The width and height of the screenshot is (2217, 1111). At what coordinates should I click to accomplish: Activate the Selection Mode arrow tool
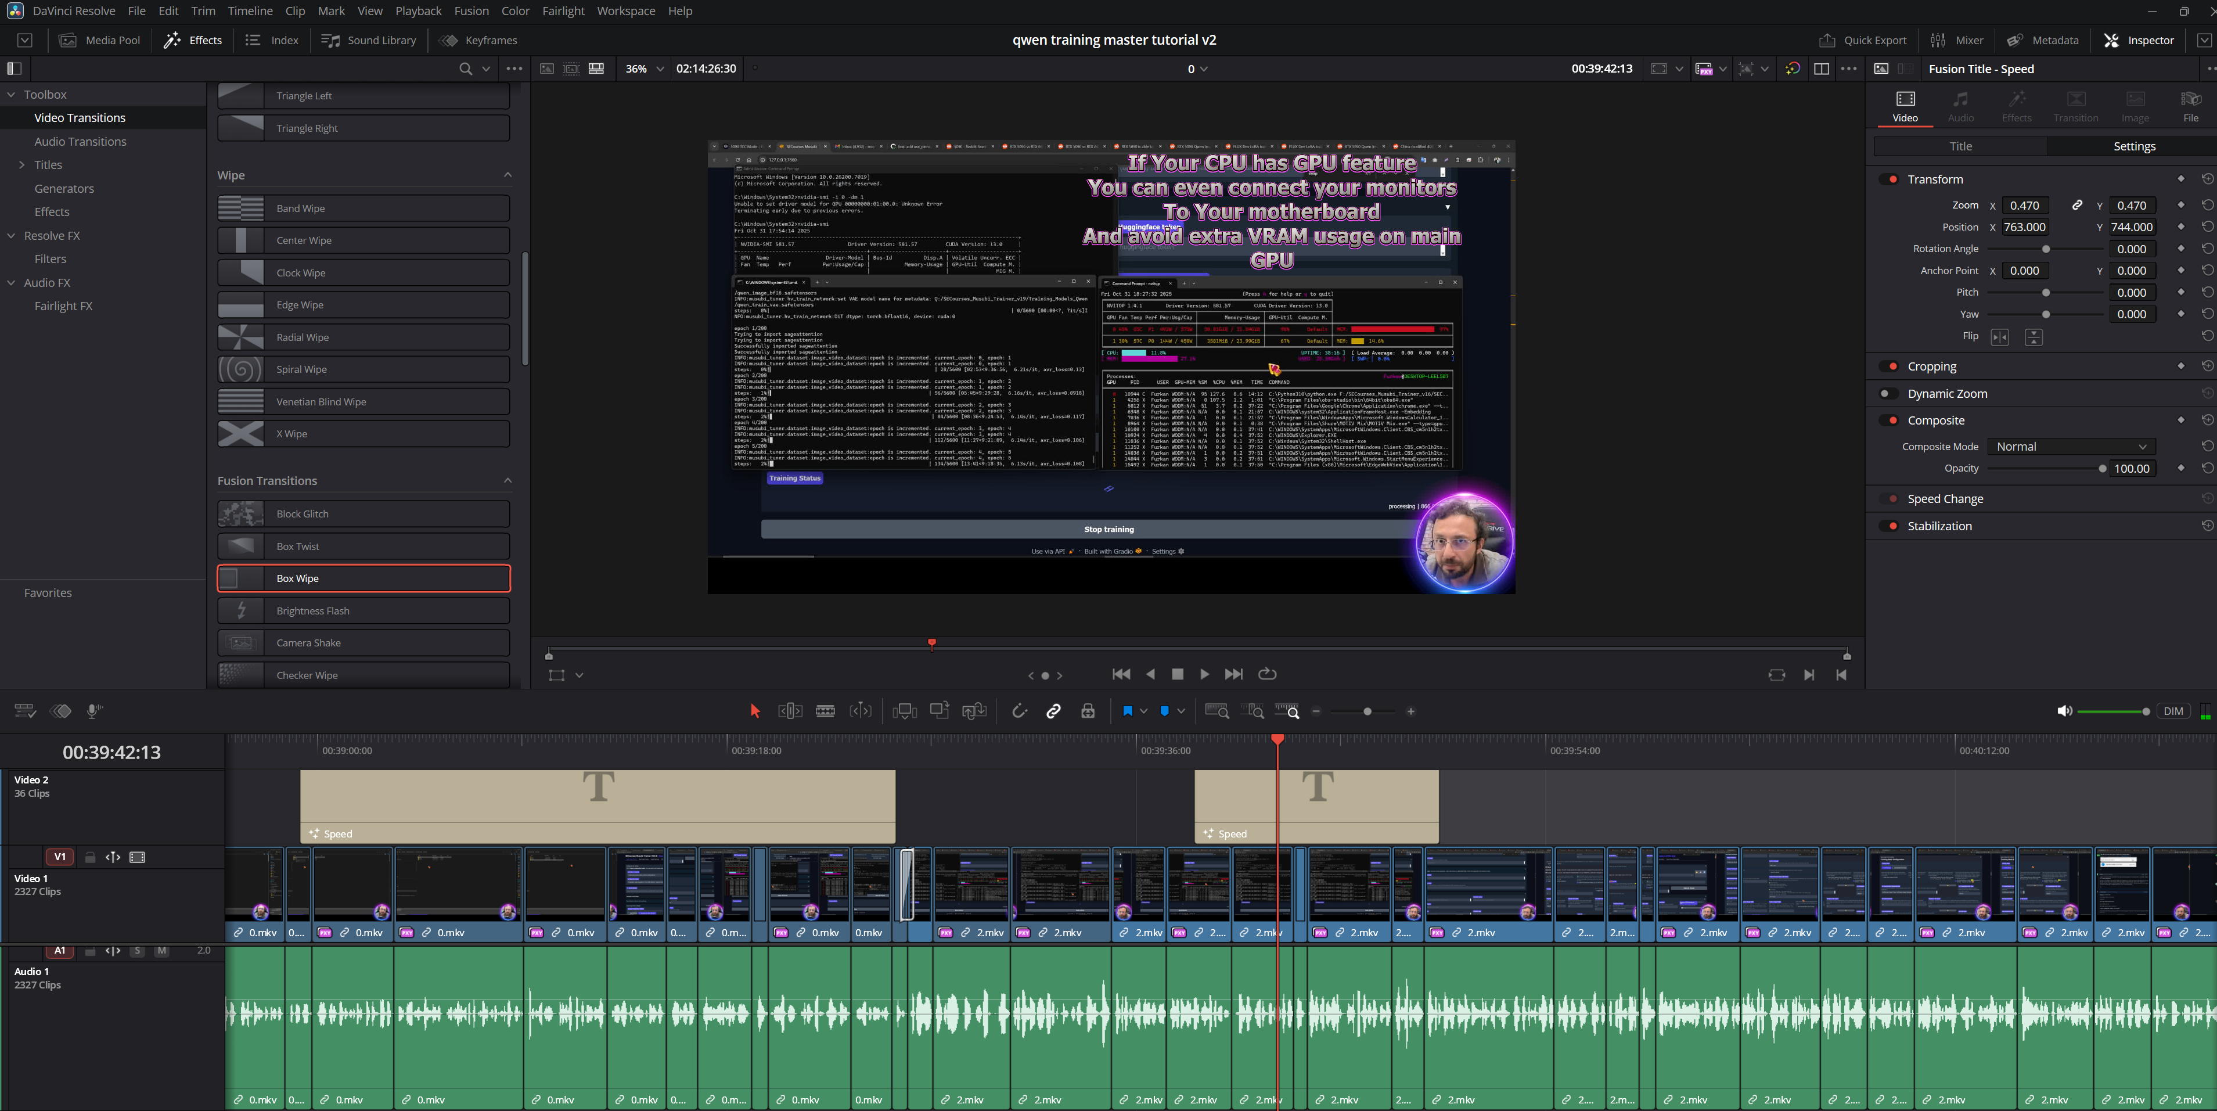[x=755, y=711]
